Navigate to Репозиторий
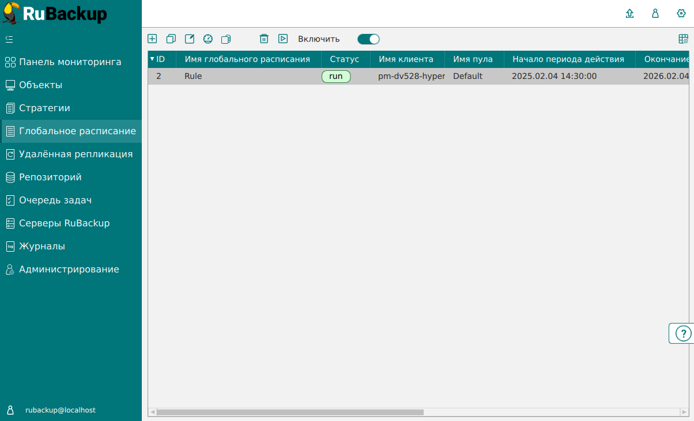This screenshot has width=694, height=421. tap(71, 177)
